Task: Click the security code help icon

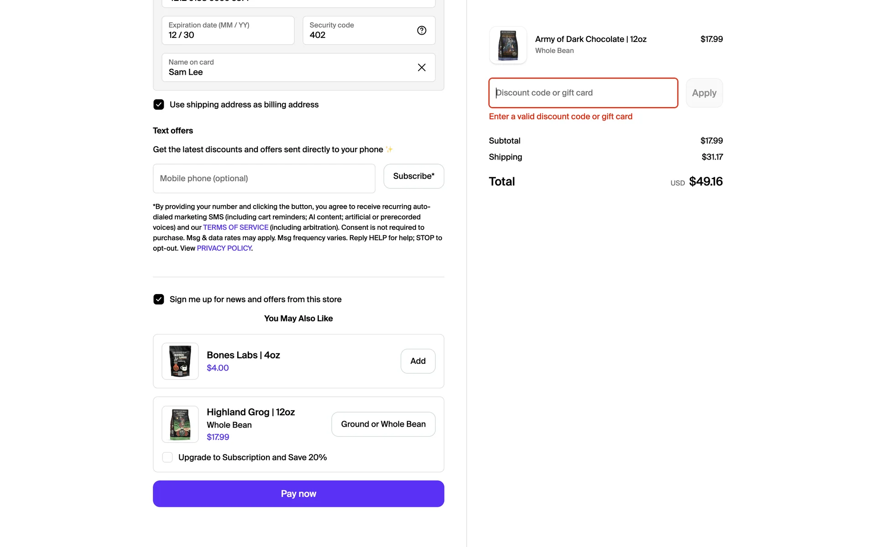Action: tap(422, 31)
